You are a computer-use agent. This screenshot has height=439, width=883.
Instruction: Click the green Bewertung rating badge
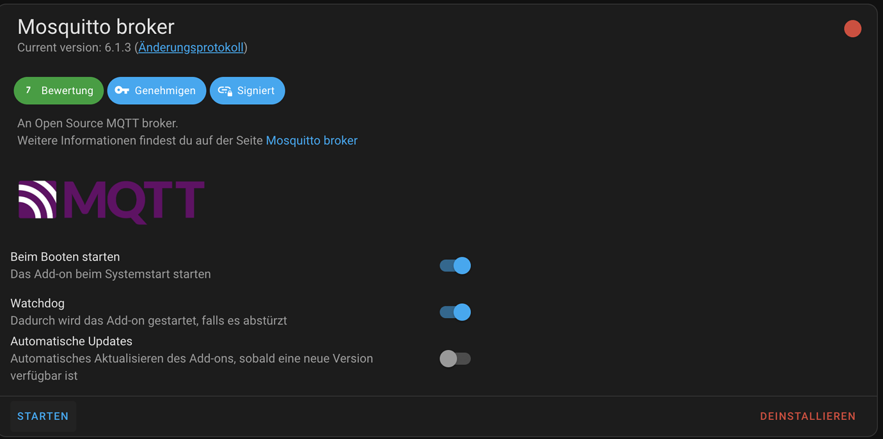[58, 90]
